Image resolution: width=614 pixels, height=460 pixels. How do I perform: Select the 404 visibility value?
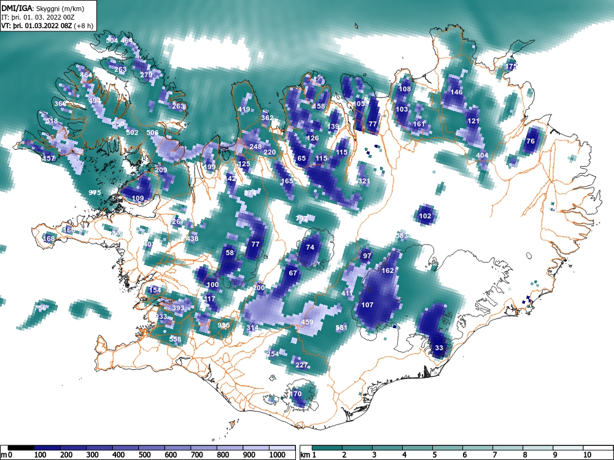482,155
